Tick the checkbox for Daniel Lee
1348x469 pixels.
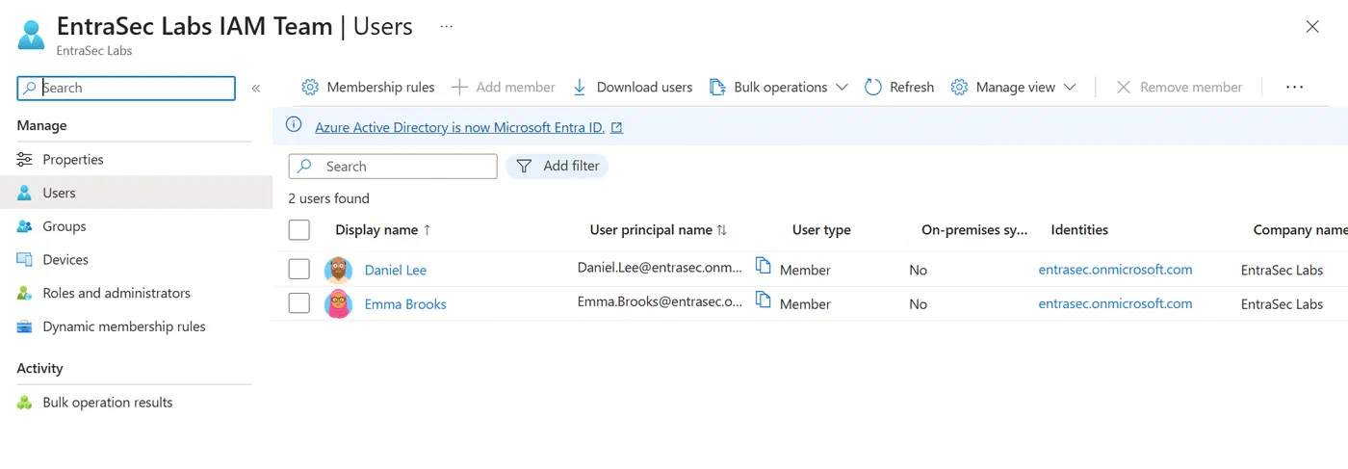coord(299,269)
